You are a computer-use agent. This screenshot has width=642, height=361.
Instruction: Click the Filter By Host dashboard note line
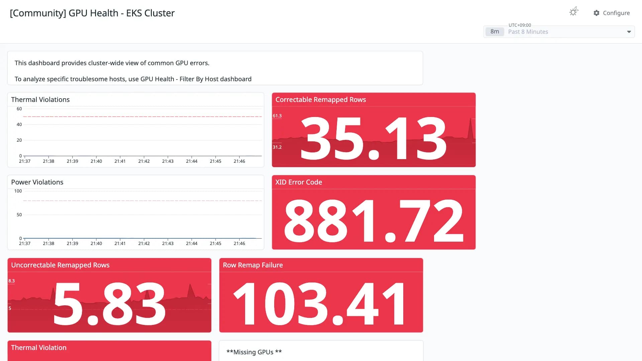pos(133,79)
